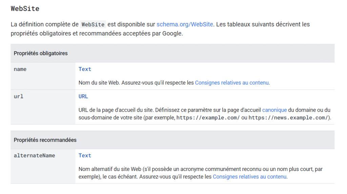Screen dimensions: 347x194
Task: Select the url property cell
Action: (19, 96)
